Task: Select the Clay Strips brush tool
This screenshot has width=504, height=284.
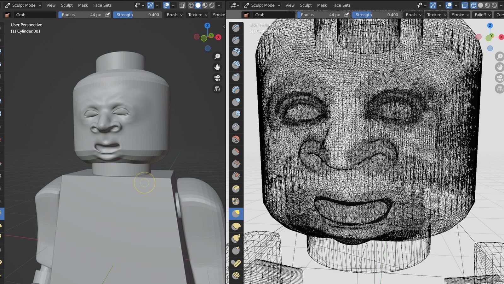Action: click(236, 65)
